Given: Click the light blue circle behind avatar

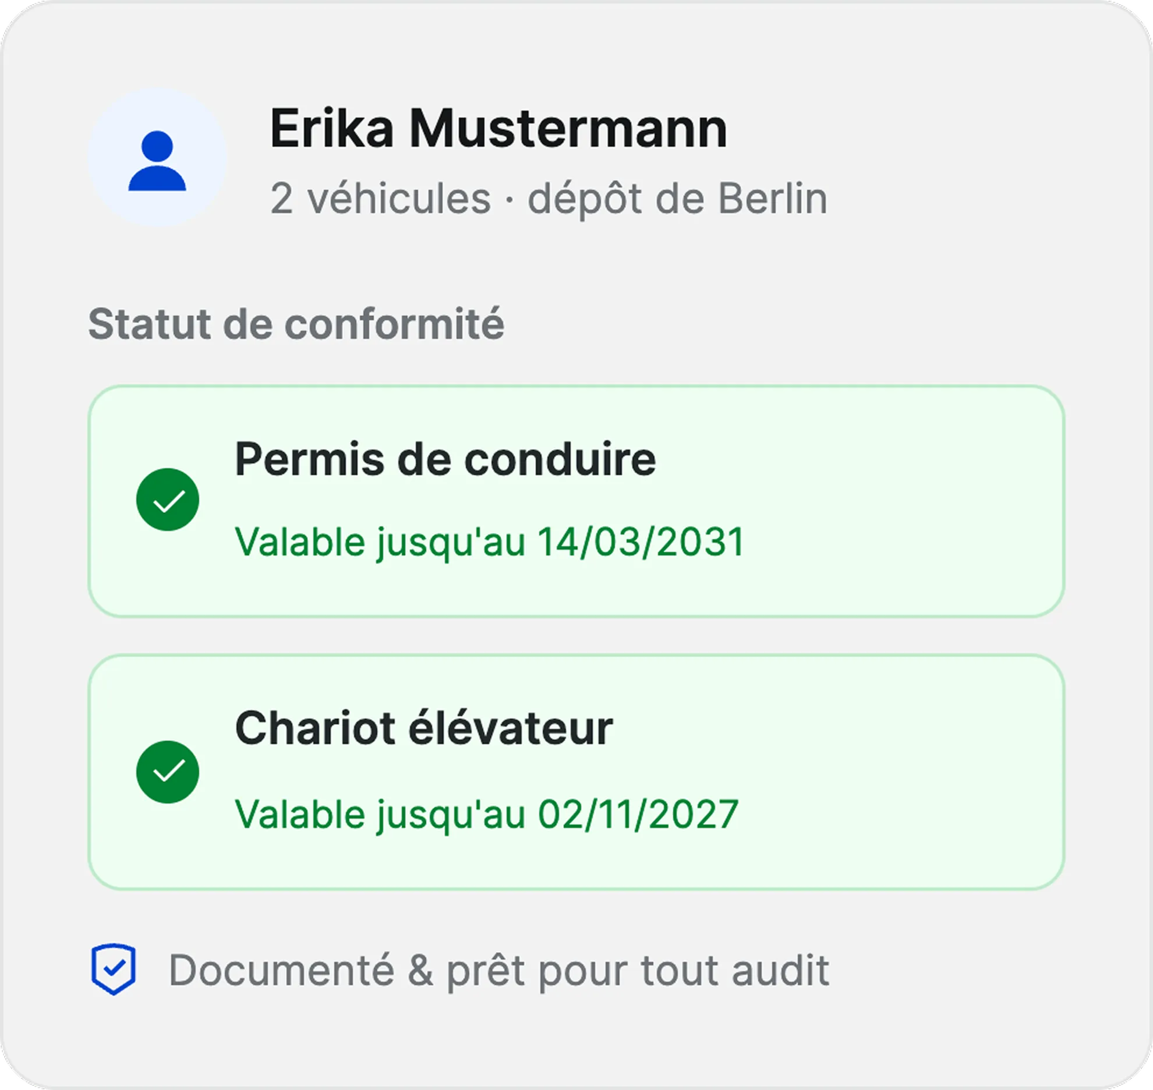Looking at the screenshot, I should [157, 157].
